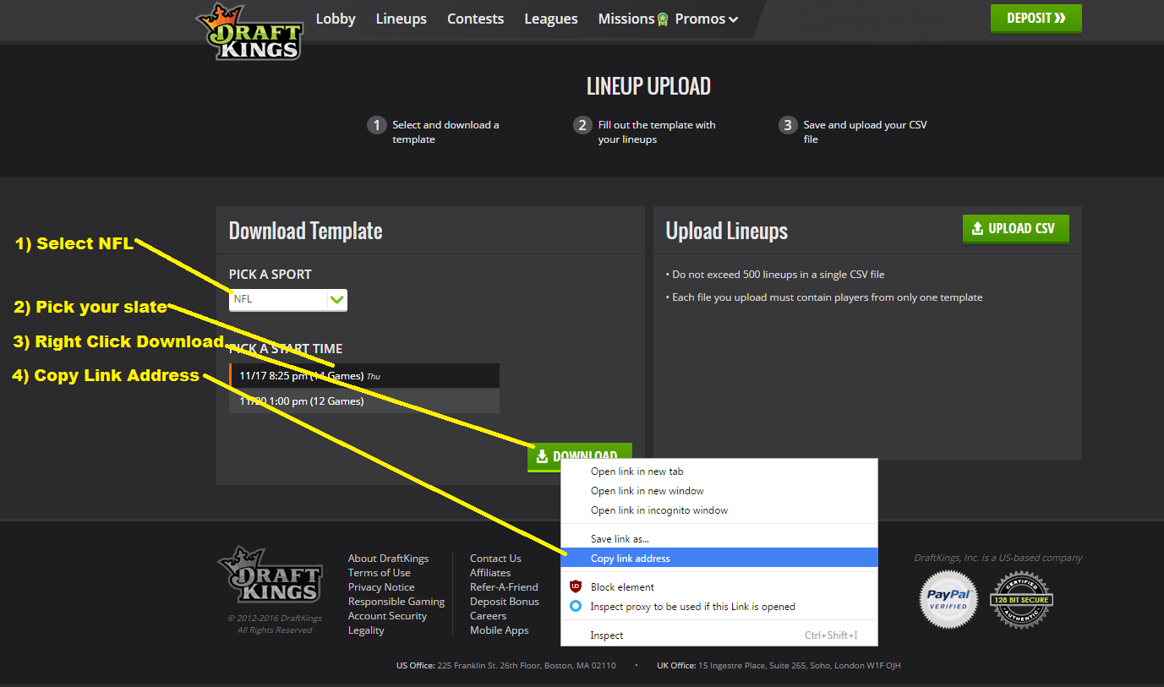
Task: Click the Missions ribbon badge icon
Action: (661, 18)
